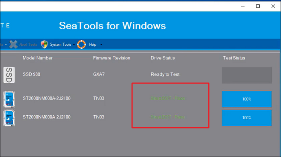Click the Help lifebuoy icon
Image resolution: width=281 pixels, height=157 pixels.
click(81, 44)
